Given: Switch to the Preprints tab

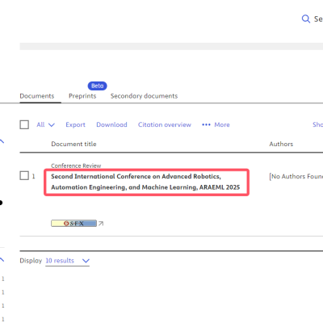Looking at the screenshot, I should coord(82,96).
